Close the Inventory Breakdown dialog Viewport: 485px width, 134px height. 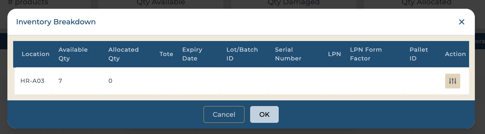pos(461,22)
